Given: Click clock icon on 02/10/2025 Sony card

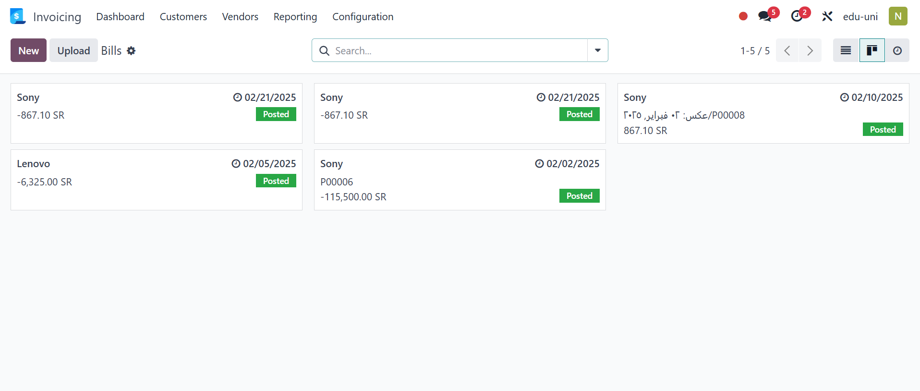Looking at the screenshot, I should (844, 98).
